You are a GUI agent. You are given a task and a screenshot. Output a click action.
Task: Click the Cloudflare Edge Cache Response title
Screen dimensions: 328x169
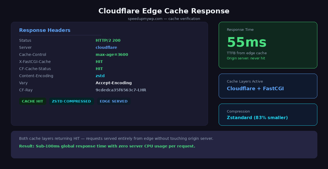click(164, 11)
